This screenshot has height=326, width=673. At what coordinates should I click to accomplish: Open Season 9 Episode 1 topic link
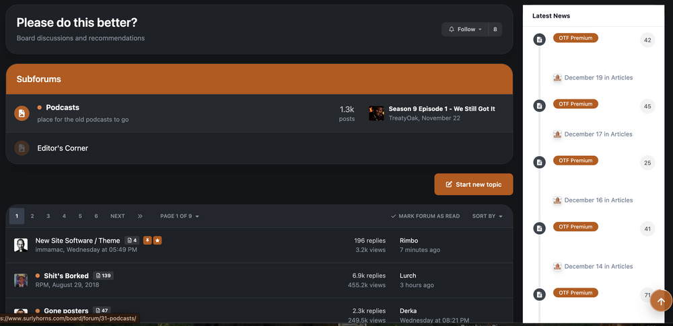click(x=441, y=109)
